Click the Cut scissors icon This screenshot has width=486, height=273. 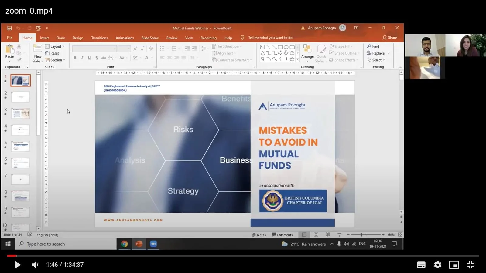(x=19, y=46)
